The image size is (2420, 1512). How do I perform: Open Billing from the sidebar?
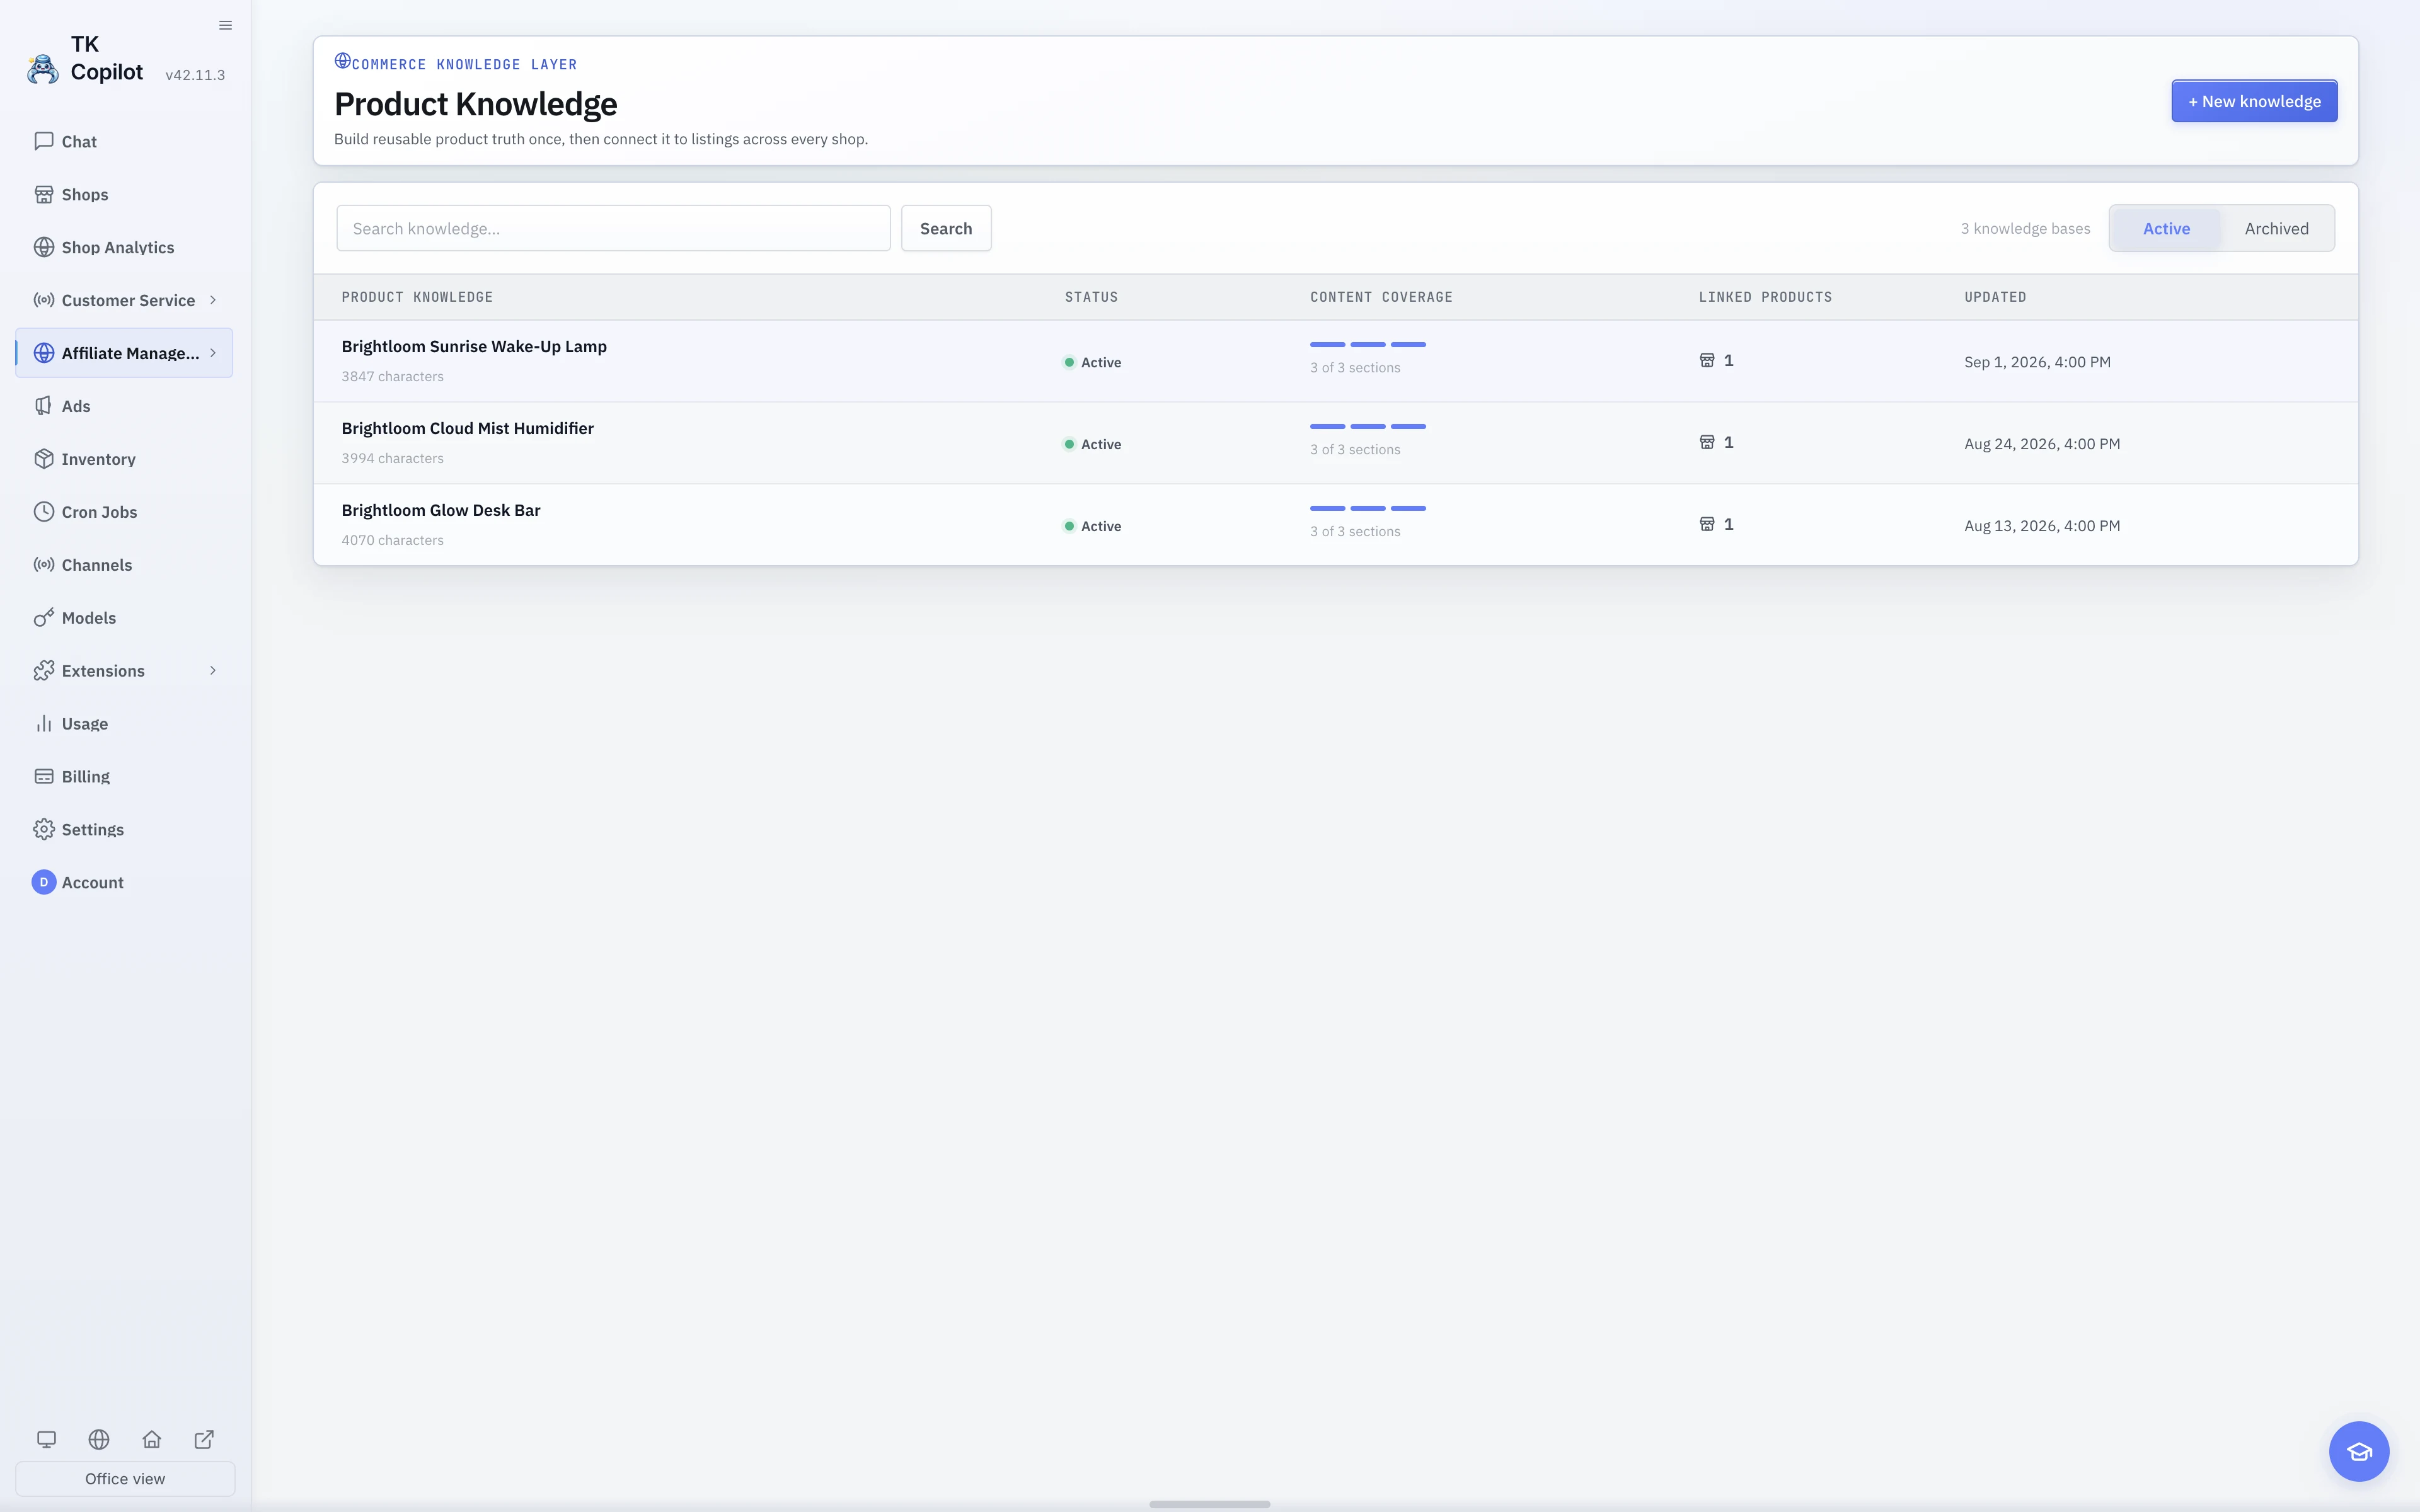point(124,777)
